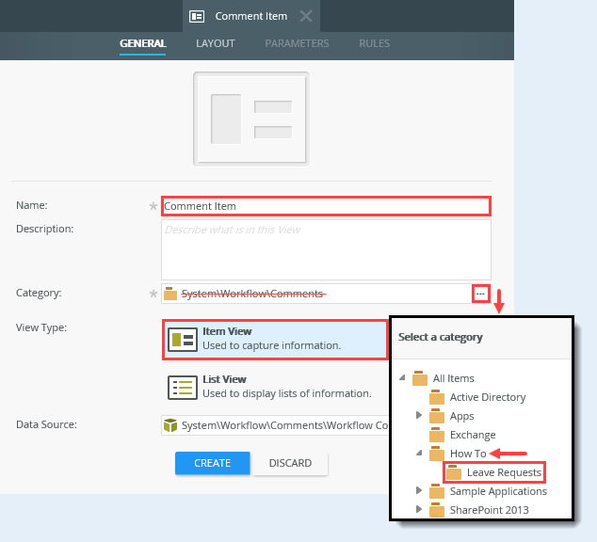Click the "Description:" label
Screen dimensions: 597x542
click(x=44, y=229)
